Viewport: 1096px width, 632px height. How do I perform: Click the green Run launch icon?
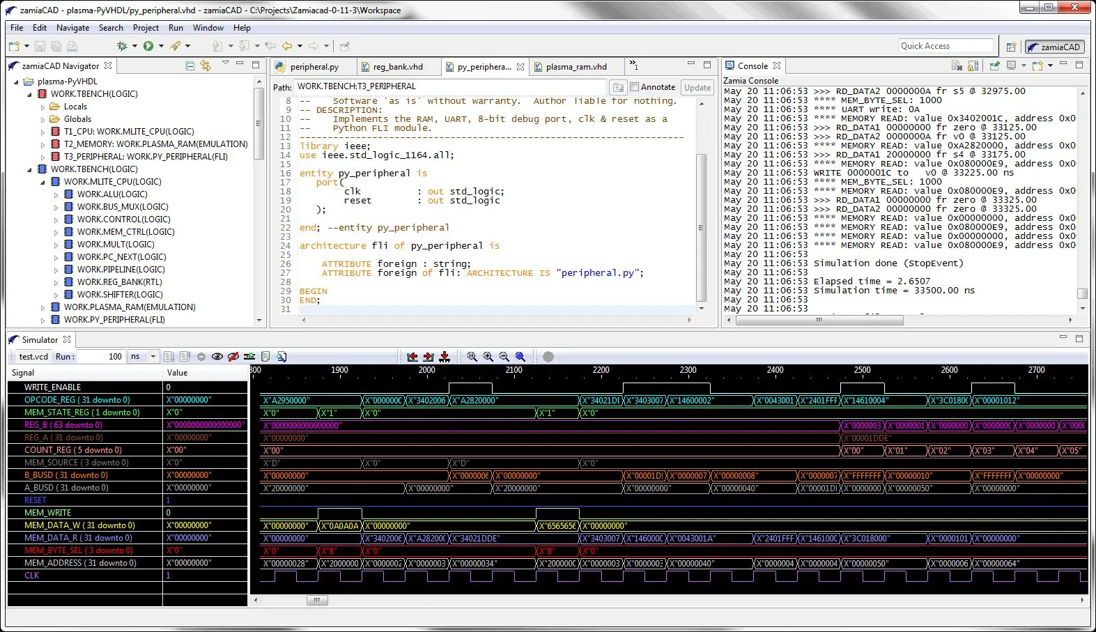(x=148, y=46)
